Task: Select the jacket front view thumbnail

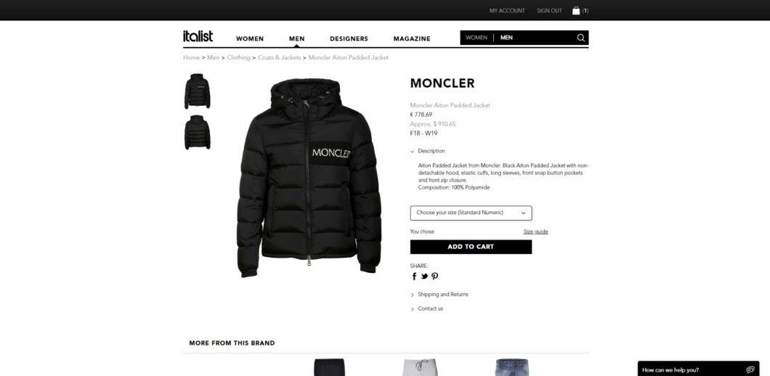Action: tap(198, 91)
